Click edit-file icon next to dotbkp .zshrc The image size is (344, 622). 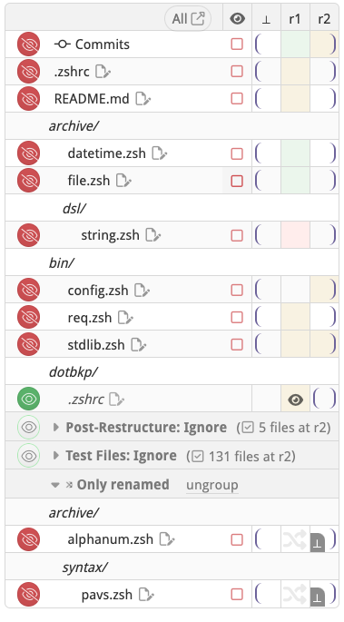pyautogui.click(x=116, y=400)
